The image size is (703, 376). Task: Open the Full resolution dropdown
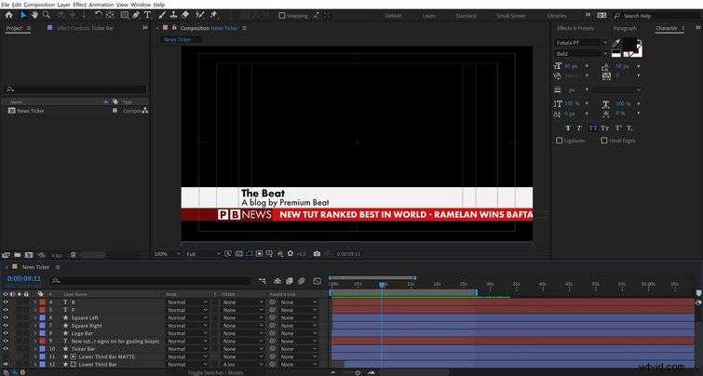[204, 254]
